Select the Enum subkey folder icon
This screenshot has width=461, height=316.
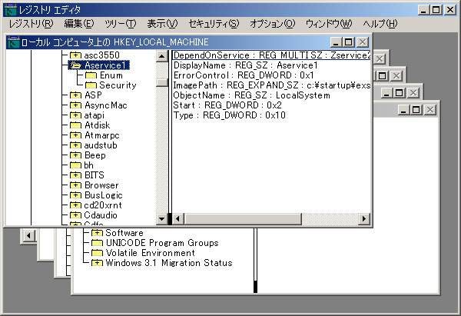point(91,75)
